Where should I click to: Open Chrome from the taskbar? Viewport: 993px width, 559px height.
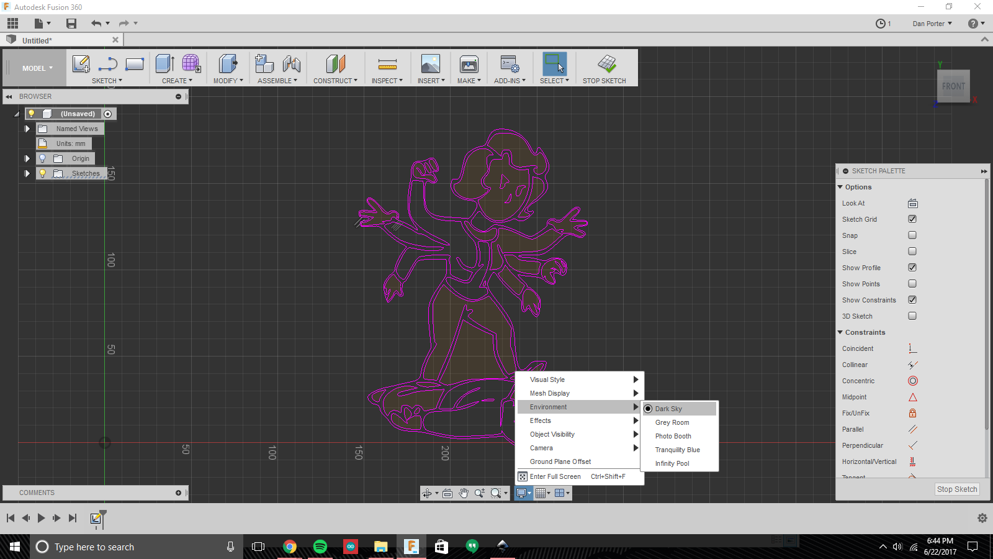click(290, 547)
